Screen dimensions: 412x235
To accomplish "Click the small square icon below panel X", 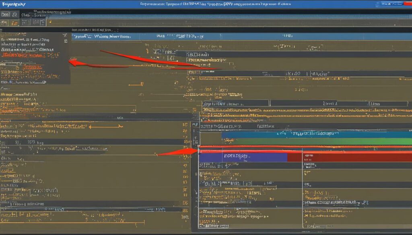I will [65, 41].
